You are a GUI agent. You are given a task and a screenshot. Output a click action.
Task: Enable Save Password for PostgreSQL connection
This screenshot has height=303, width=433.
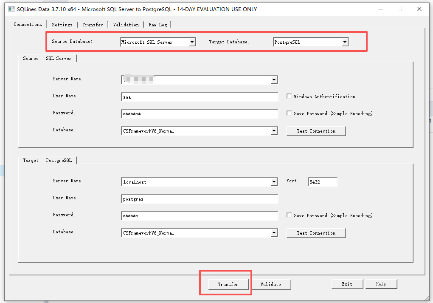(x=289, y=215)
